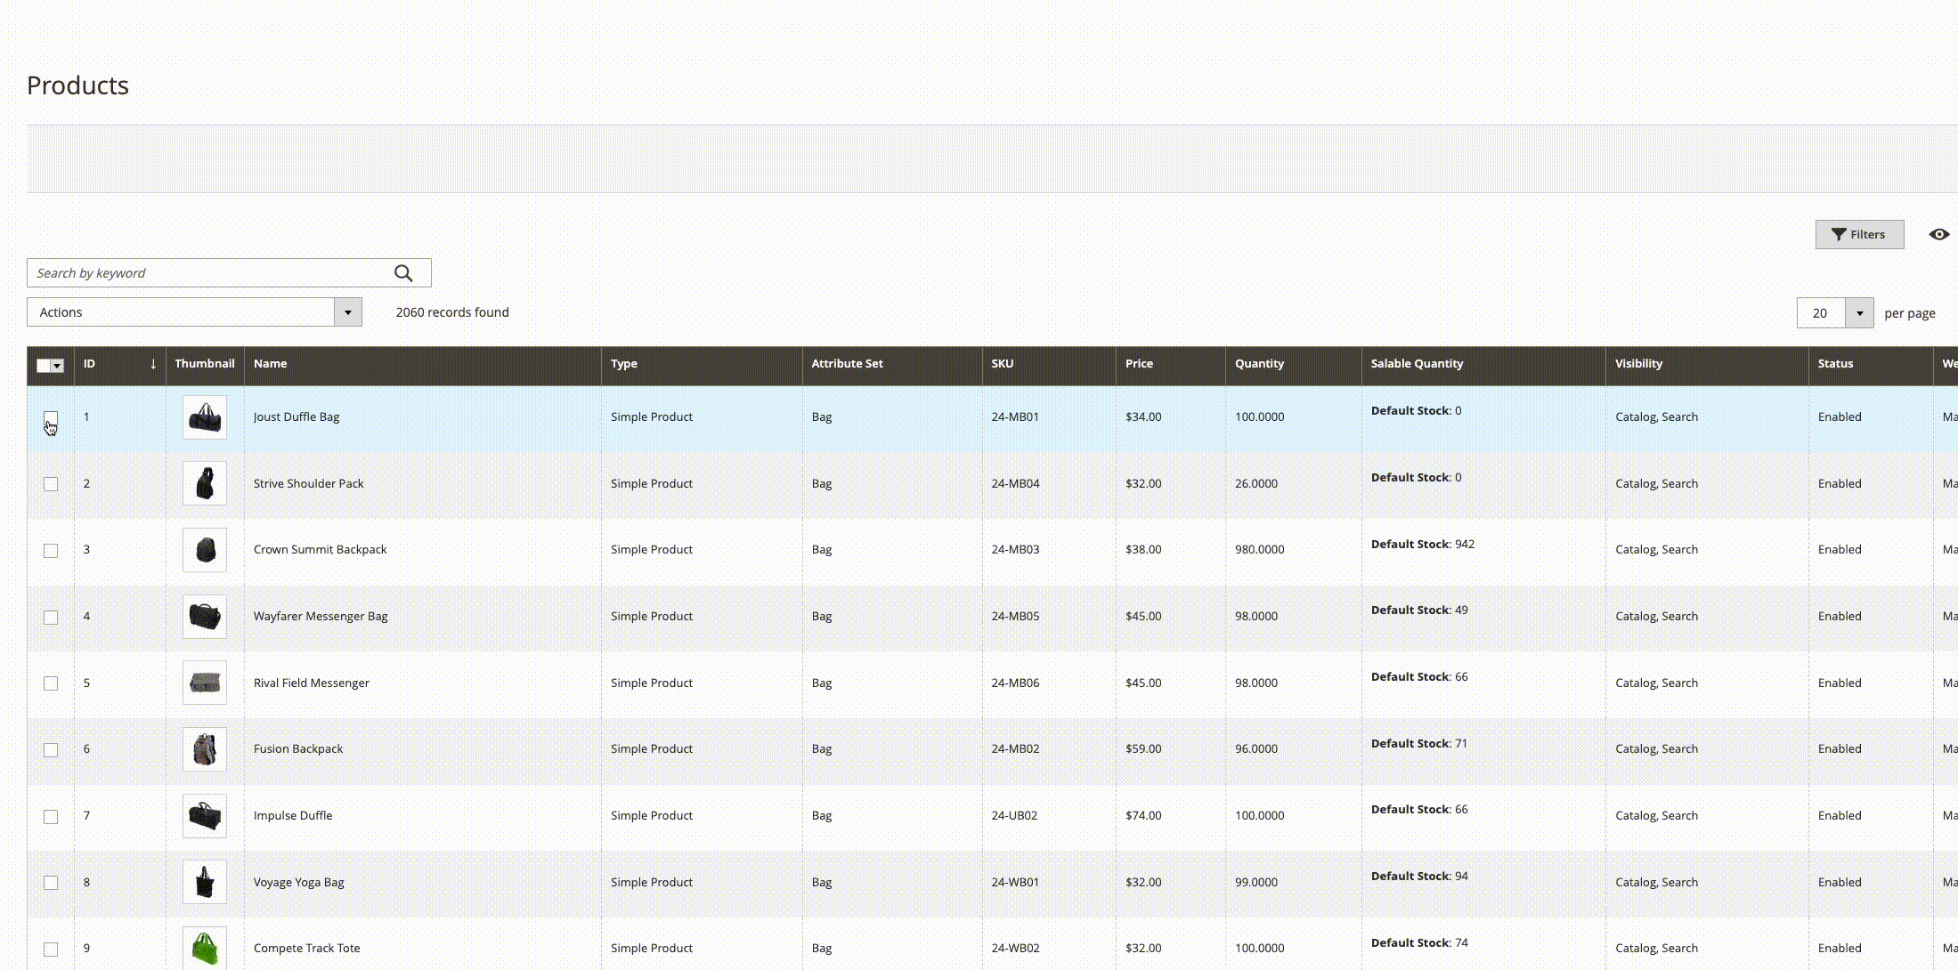
Task: Select the Voyage Yoga Bag thumbnail
Action: click(x=205, y=882)
